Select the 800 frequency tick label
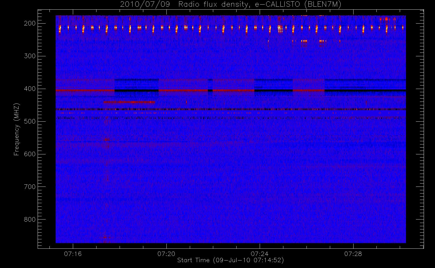 pos(30,219)
